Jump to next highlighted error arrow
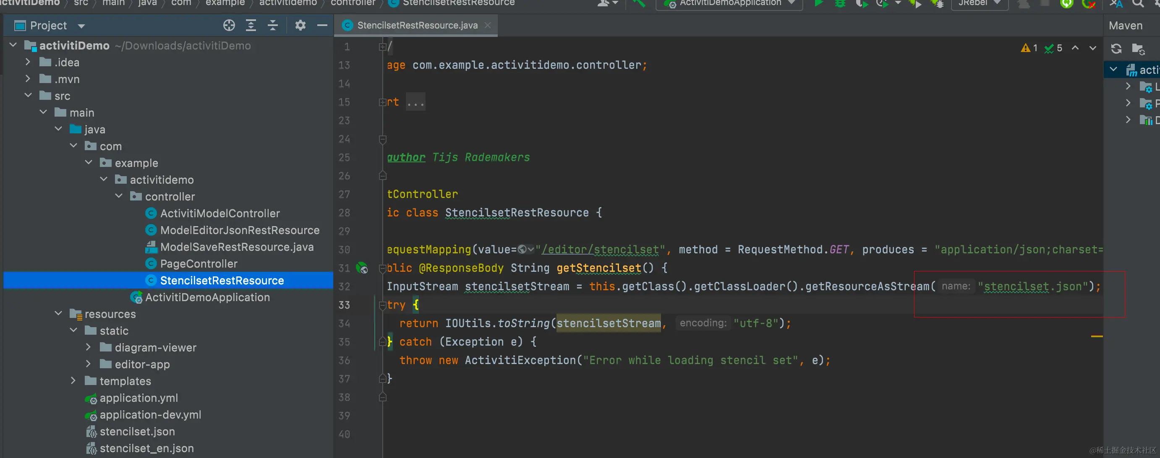The width and height of the screenshot is (1160, 458). point(1092,48)
